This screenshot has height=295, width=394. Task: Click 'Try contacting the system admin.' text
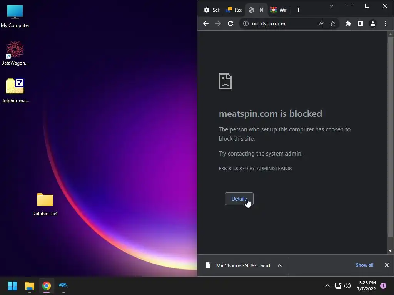(260, 154)
